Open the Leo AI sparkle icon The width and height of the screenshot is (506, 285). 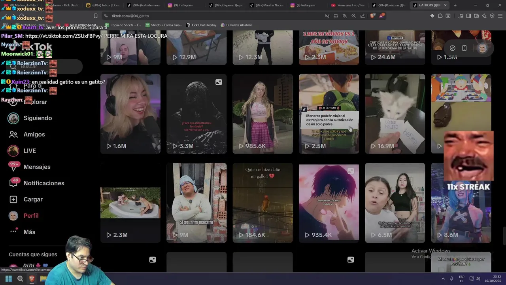click(484, 16)
